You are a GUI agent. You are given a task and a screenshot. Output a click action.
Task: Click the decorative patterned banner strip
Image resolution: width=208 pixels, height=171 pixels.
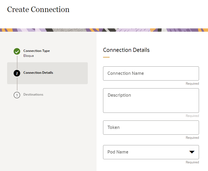(x=104, y=30)
